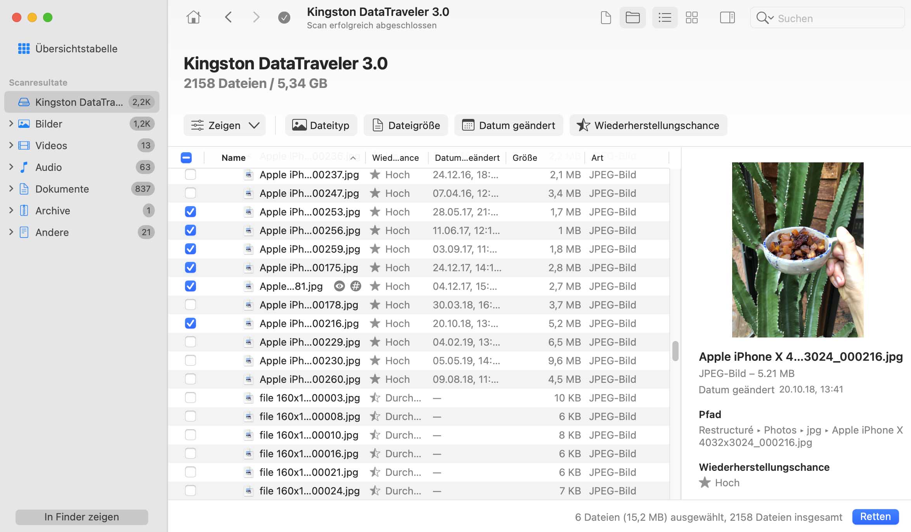
Task: Click file icon of Apple iPh...00229.jpg
Action: coord(248,342)
